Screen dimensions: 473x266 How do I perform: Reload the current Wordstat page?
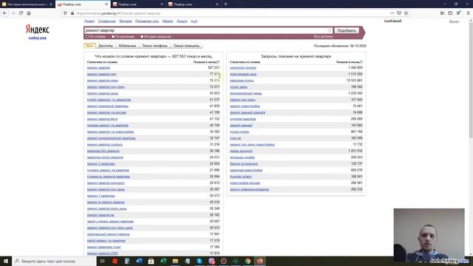(21, 13)
